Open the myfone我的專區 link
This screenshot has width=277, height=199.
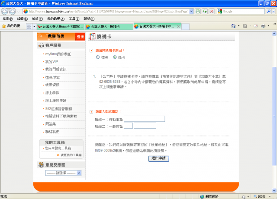(58, 54)
